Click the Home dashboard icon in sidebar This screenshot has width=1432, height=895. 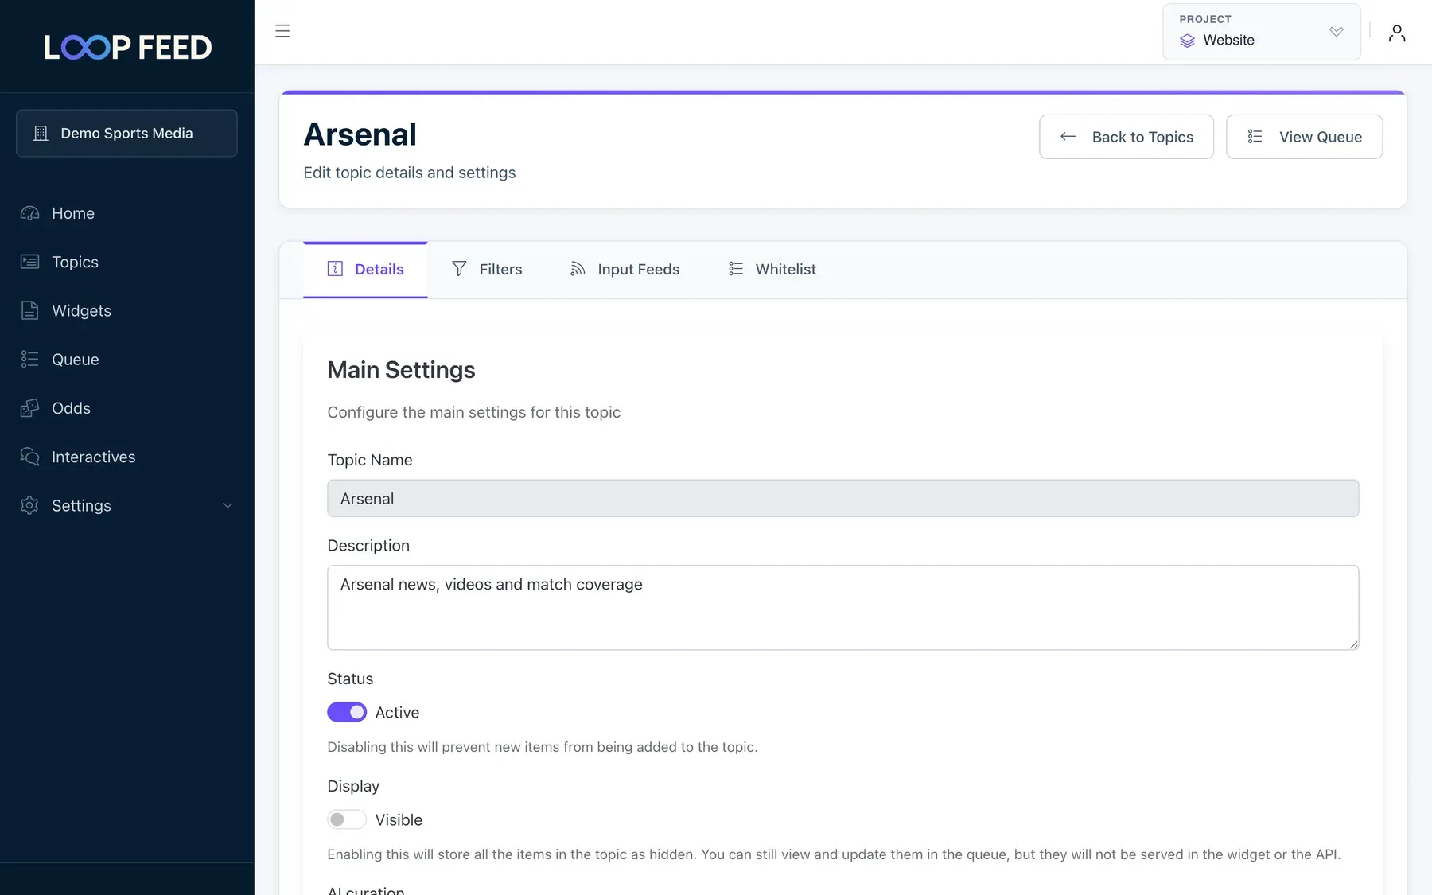point(29,213)
